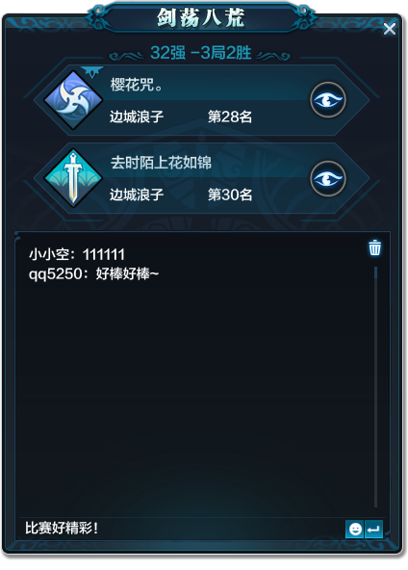
Task: Click the 第30名 rank label
Action: [230, 194]
